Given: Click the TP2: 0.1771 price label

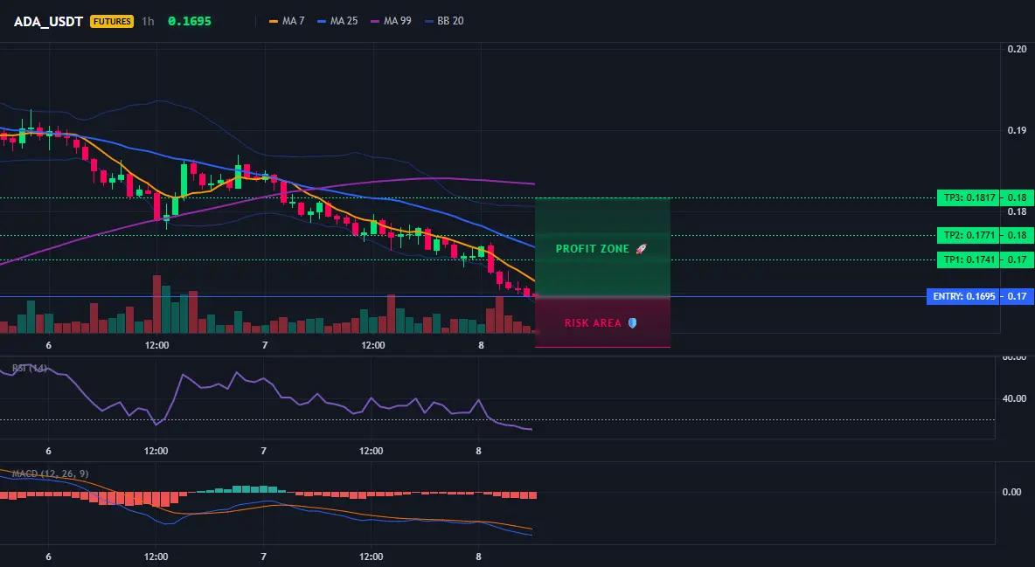Looking at the screenshot, I should pos(968,235).
